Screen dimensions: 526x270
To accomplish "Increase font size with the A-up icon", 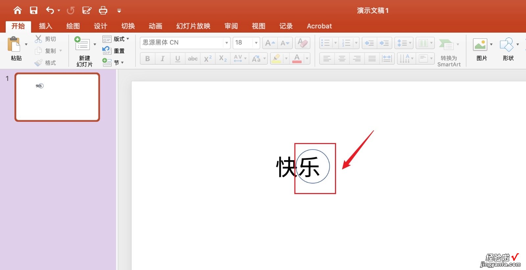I will 270,43.
